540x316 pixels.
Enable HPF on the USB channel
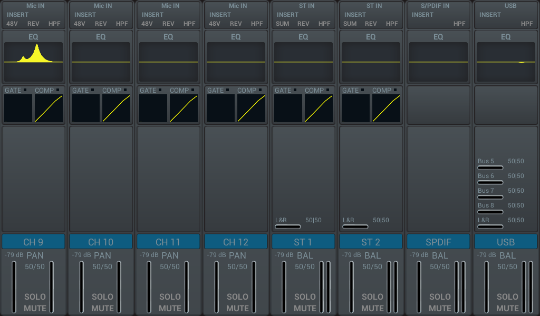click(527, 24)
